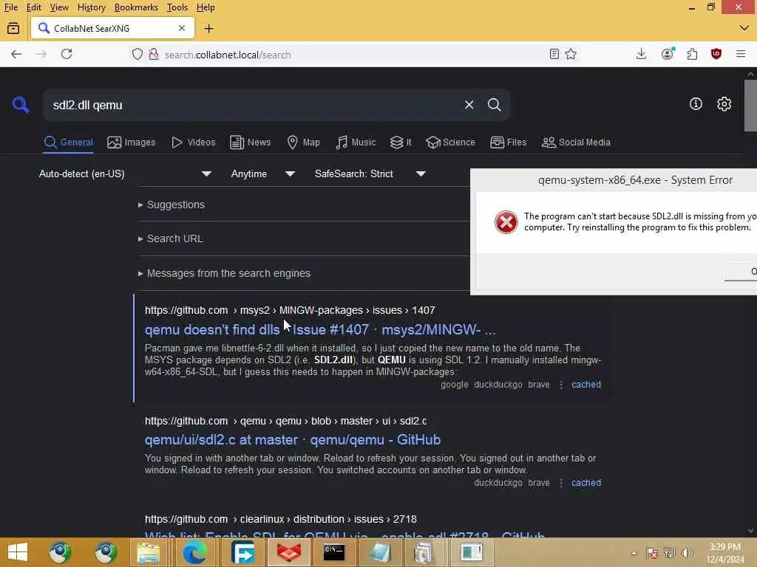Expand the Suggestions section
757x567 pixels.
(172, 205)
